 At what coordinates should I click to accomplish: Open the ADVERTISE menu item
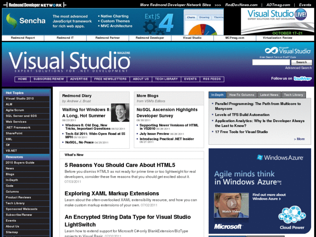coord(79,79)
